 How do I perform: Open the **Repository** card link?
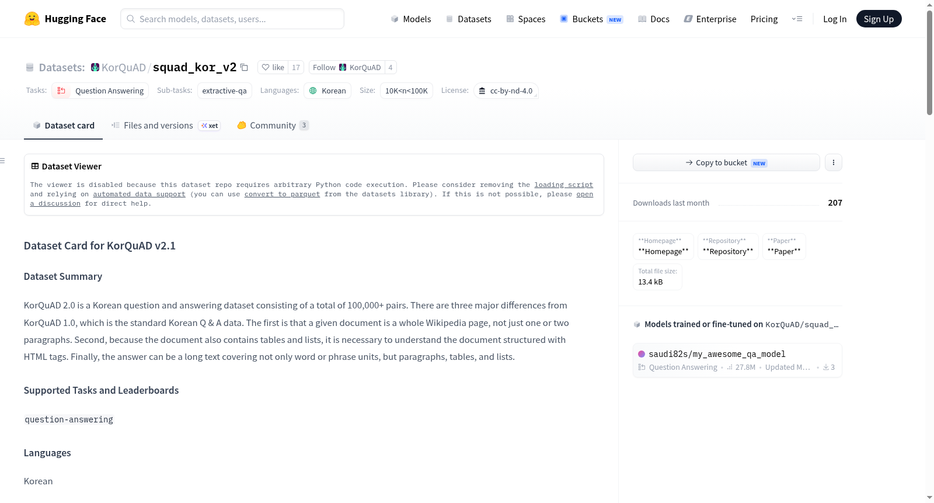click(x=728, y=247)
